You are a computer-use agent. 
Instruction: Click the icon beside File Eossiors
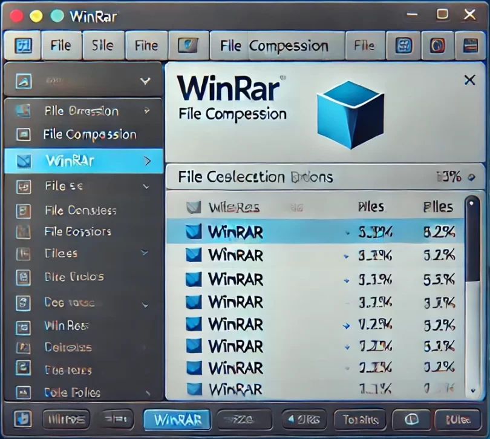pos(23,232)
